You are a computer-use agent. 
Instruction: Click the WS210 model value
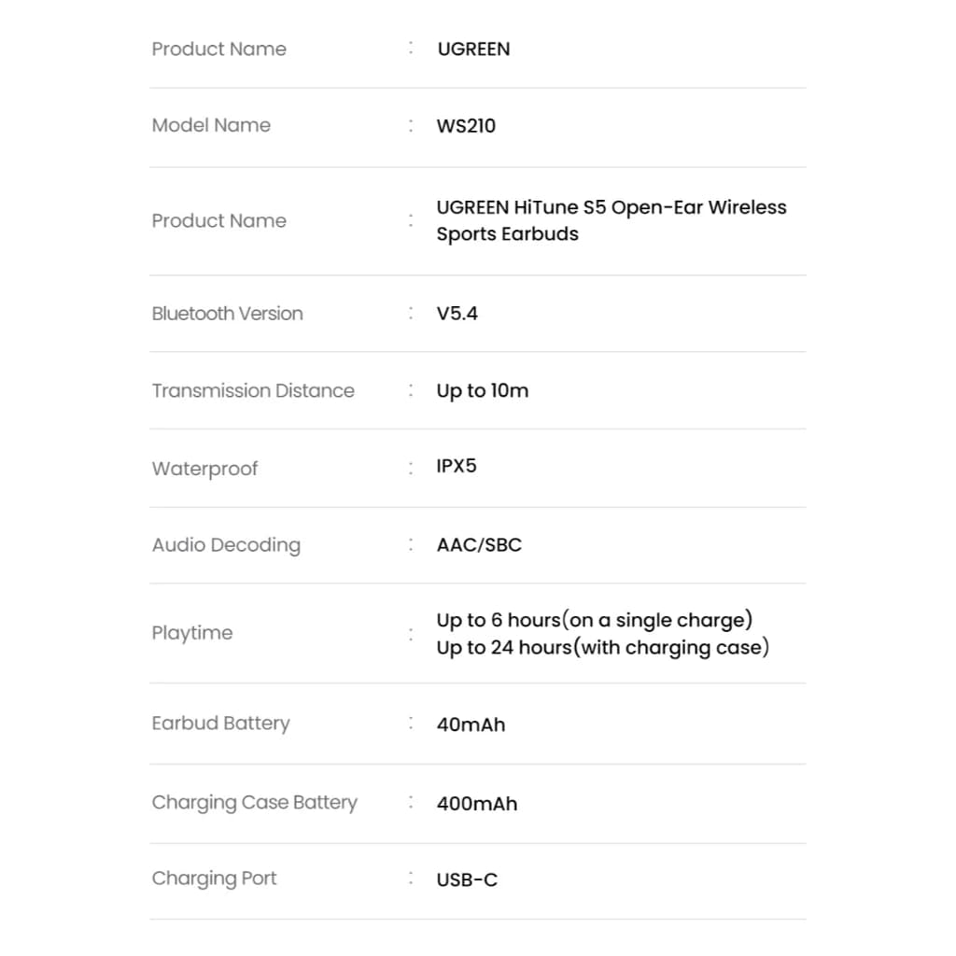point(466,125)
